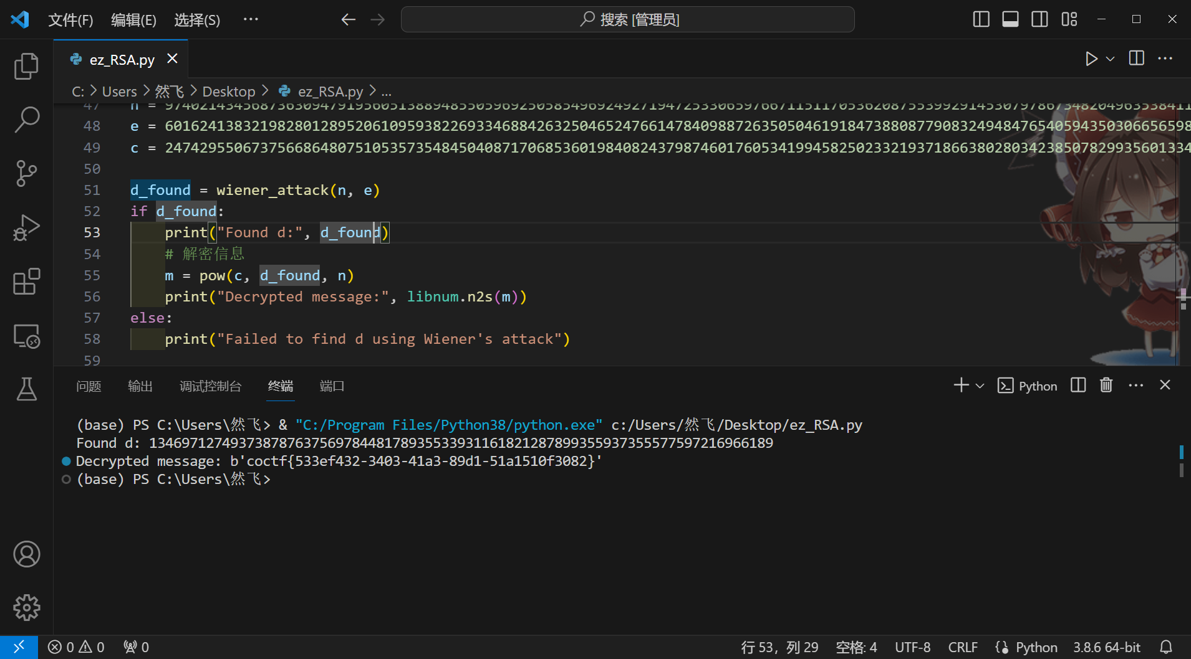Open the overflow menu ellipsis in title bar

point(251,19)
